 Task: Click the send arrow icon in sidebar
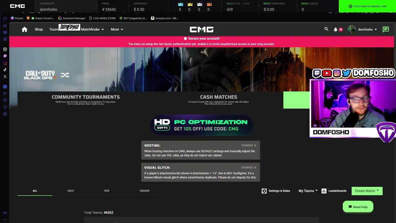(x=5, y=94)
